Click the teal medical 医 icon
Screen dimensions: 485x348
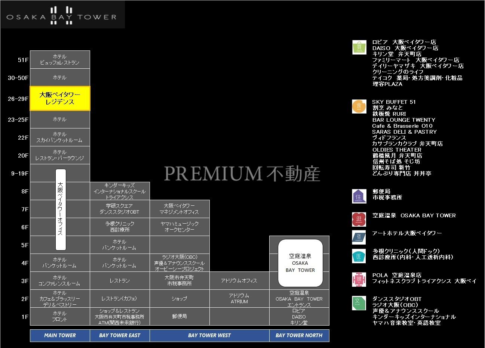coord(359,256)
